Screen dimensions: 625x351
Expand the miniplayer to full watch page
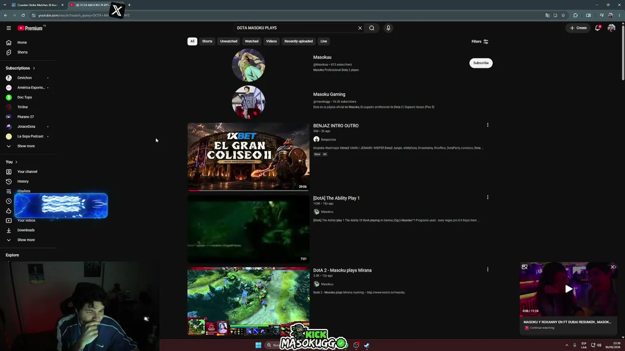[524, 267]
